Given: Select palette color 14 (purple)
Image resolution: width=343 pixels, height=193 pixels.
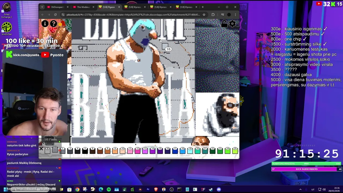Looking at the screenshot, I should [x=152, y=151].
